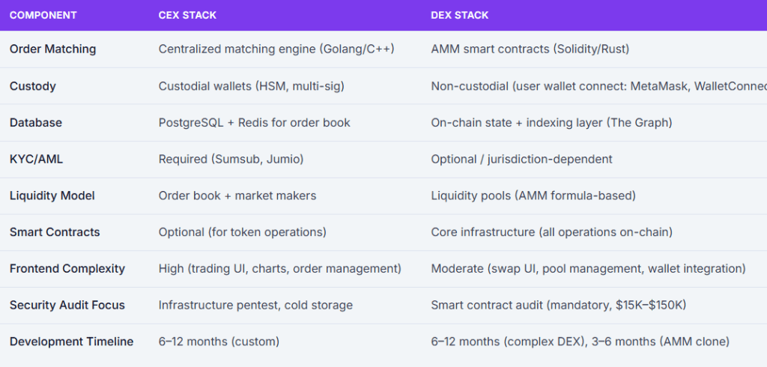Click the Security Audit Focus row label
Screen dimensions: 767x367
click(x=67, y=306)
